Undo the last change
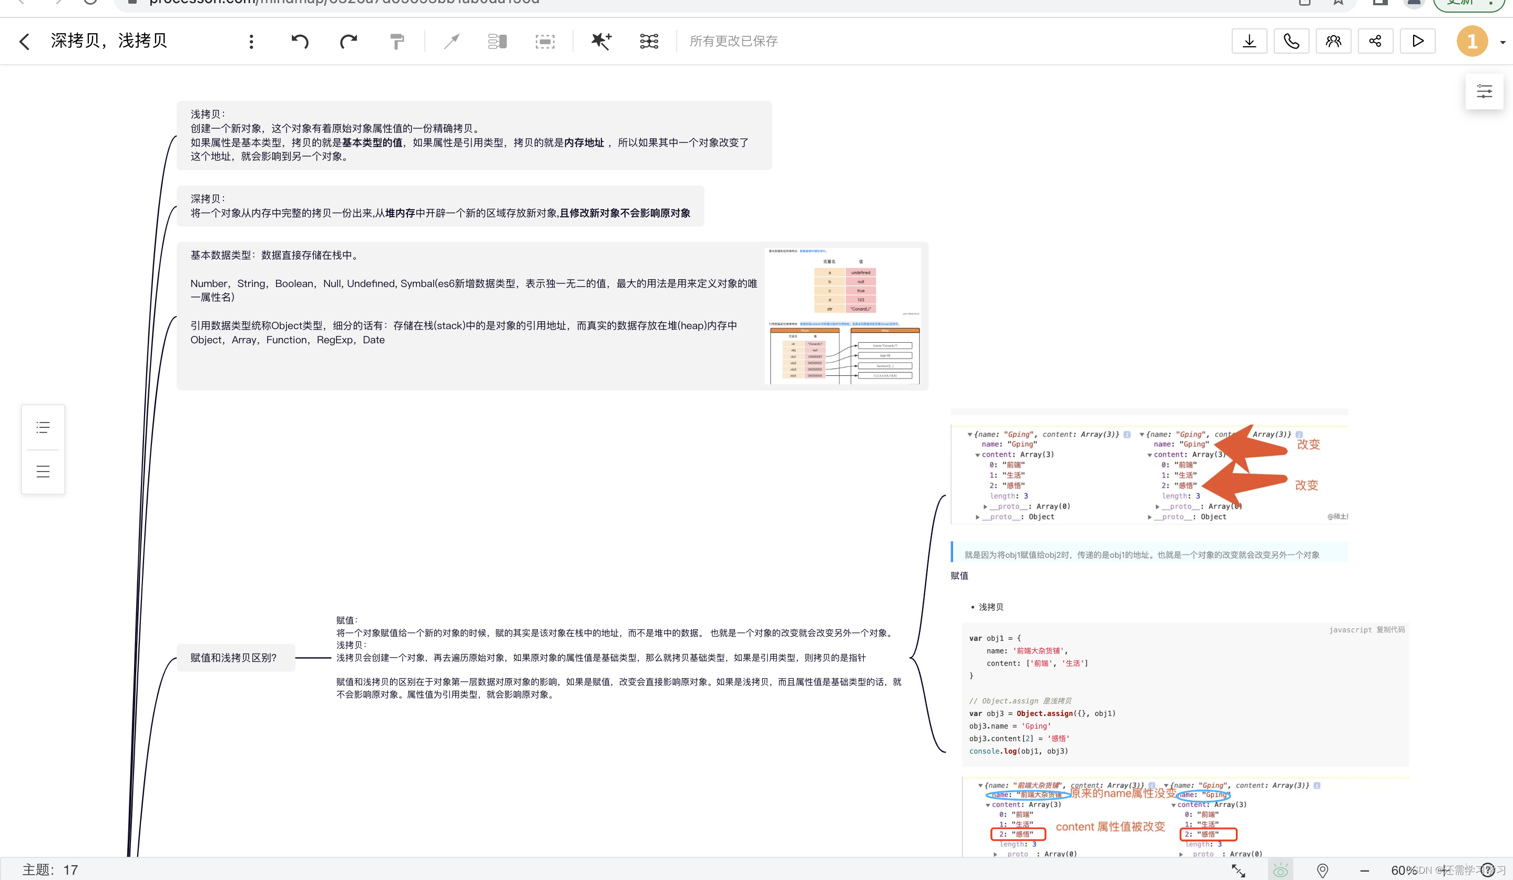Screen dimensions: 1513x880 click(x=300, y=41)
